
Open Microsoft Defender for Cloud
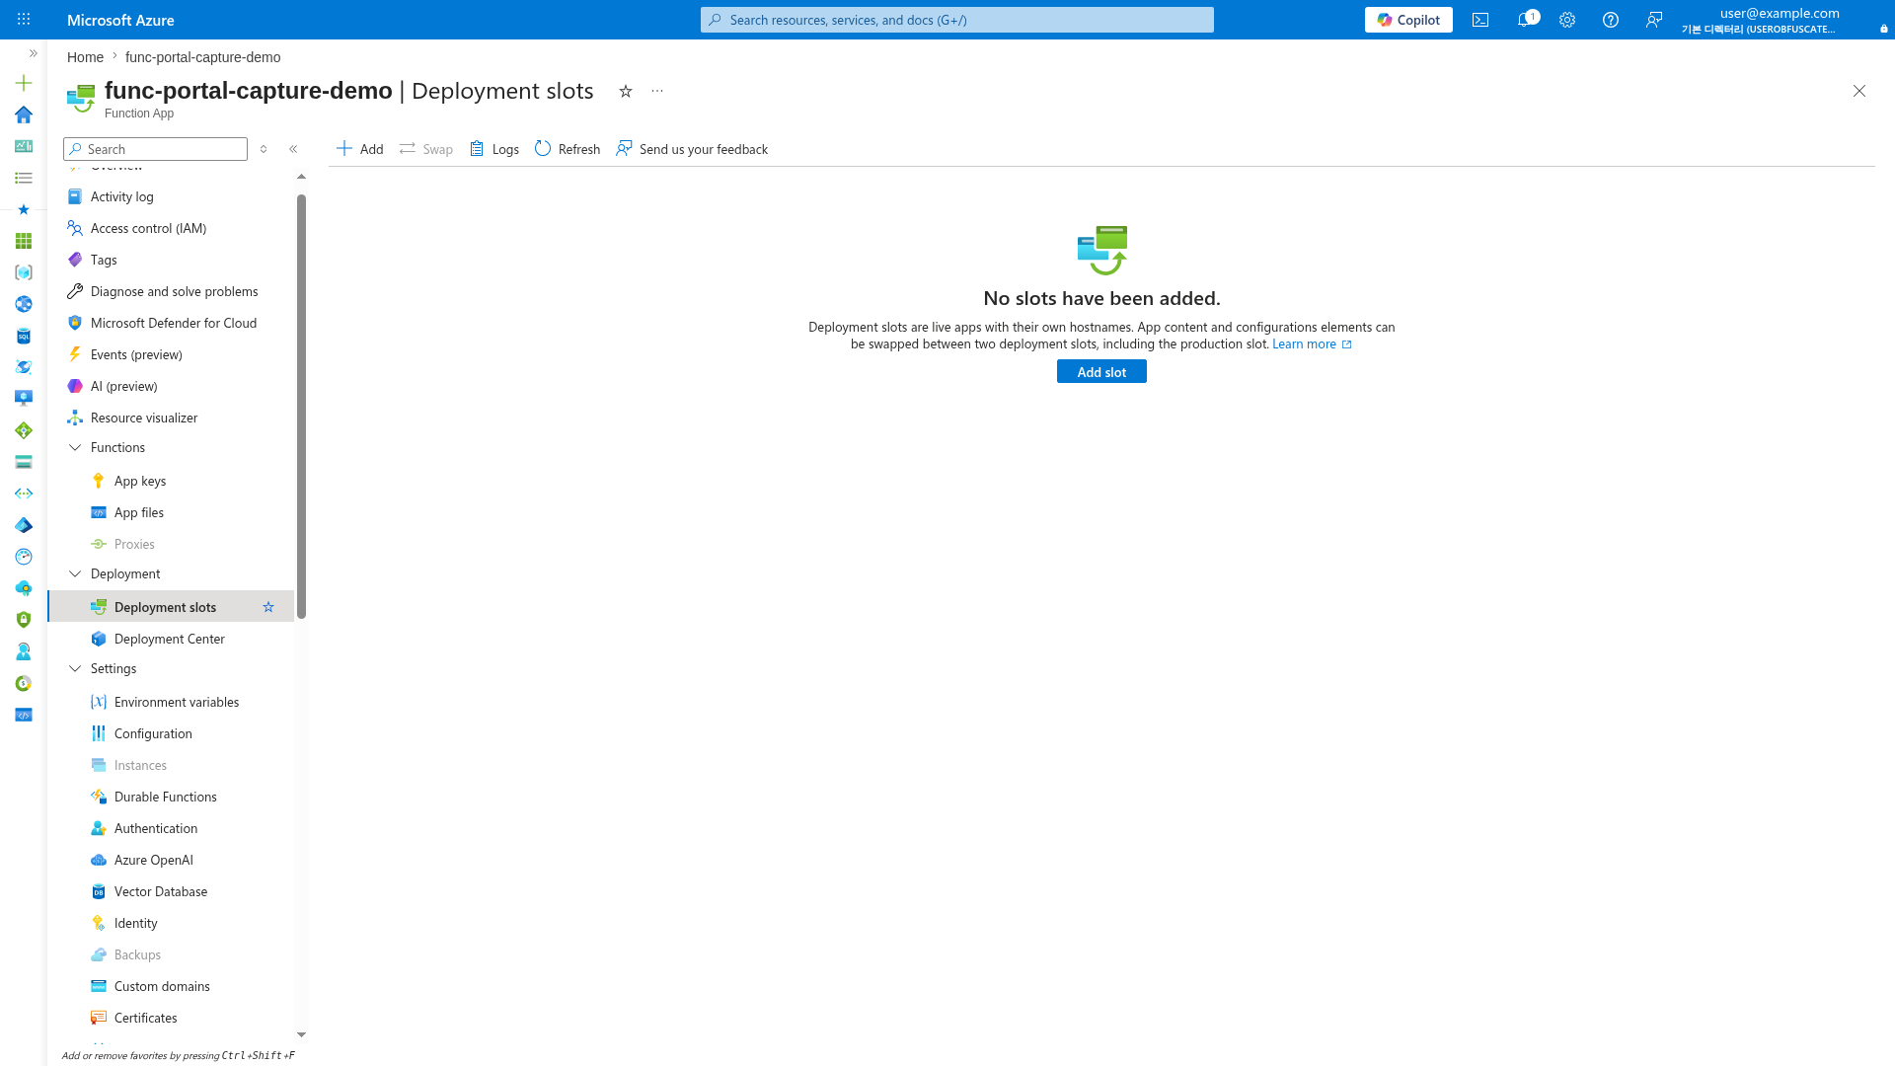tap(171, 323)
